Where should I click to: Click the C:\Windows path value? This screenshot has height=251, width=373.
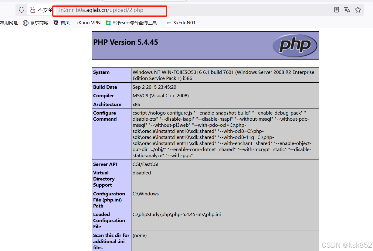click(146, 194)
